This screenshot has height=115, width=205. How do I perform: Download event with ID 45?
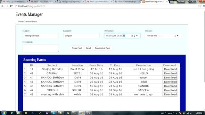170,82
